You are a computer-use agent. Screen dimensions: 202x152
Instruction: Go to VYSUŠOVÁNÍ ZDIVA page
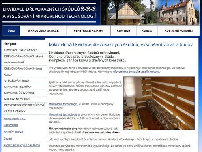(24, 81)
